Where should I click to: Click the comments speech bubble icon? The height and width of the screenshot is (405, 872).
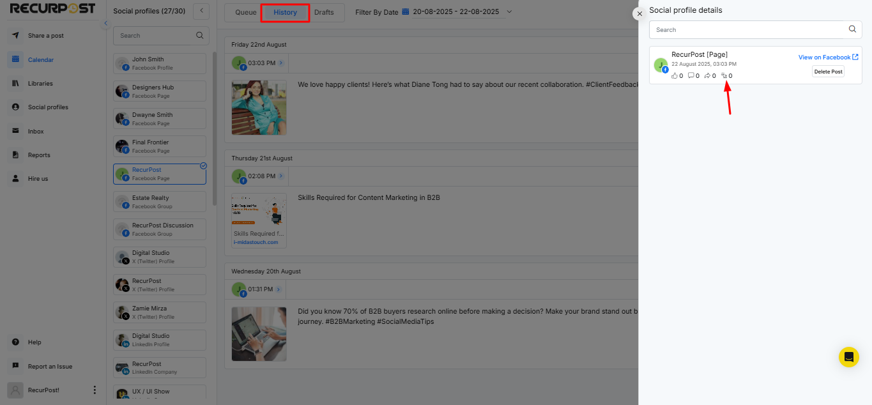click(x=691, y=76)
